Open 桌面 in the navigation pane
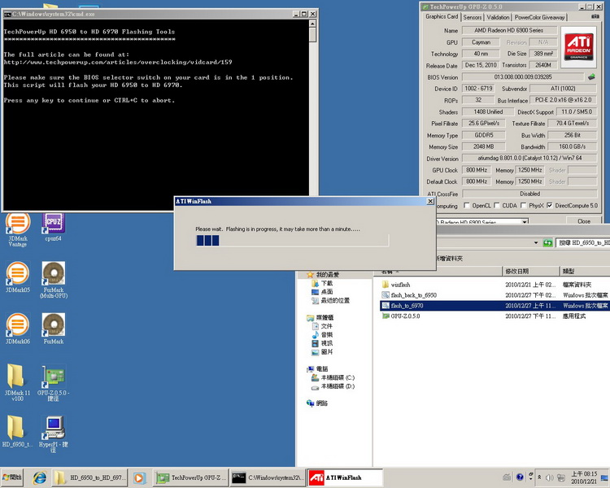 click(322, 292)
